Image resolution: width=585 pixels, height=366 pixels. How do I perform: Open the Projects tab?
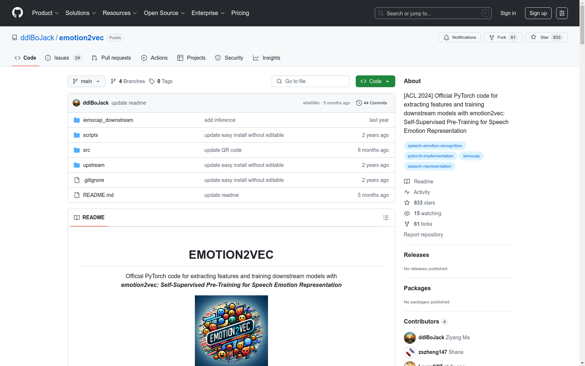191,58
